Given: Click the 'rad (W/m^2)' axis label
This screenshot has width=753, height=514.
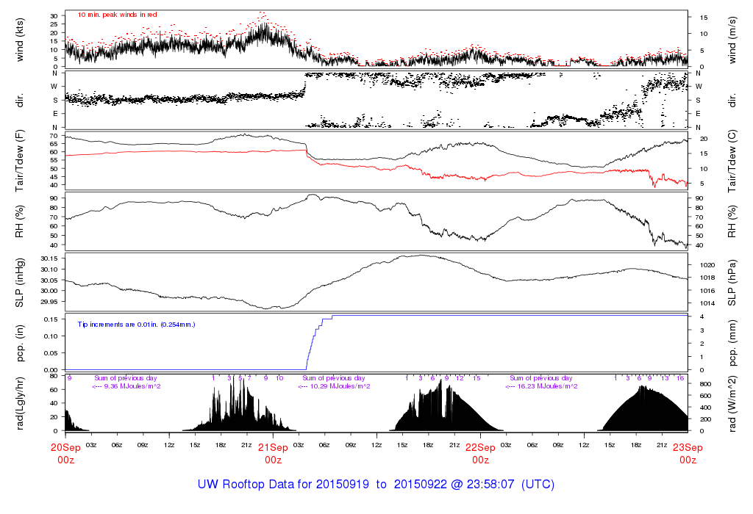Looking at the screenshot, I should tap(733, 403).
